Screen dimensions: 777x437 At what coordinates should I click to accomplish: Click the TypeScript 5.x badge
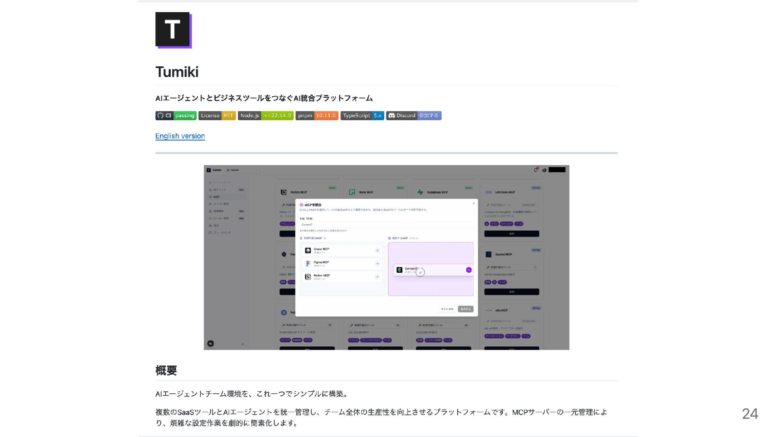362,116
